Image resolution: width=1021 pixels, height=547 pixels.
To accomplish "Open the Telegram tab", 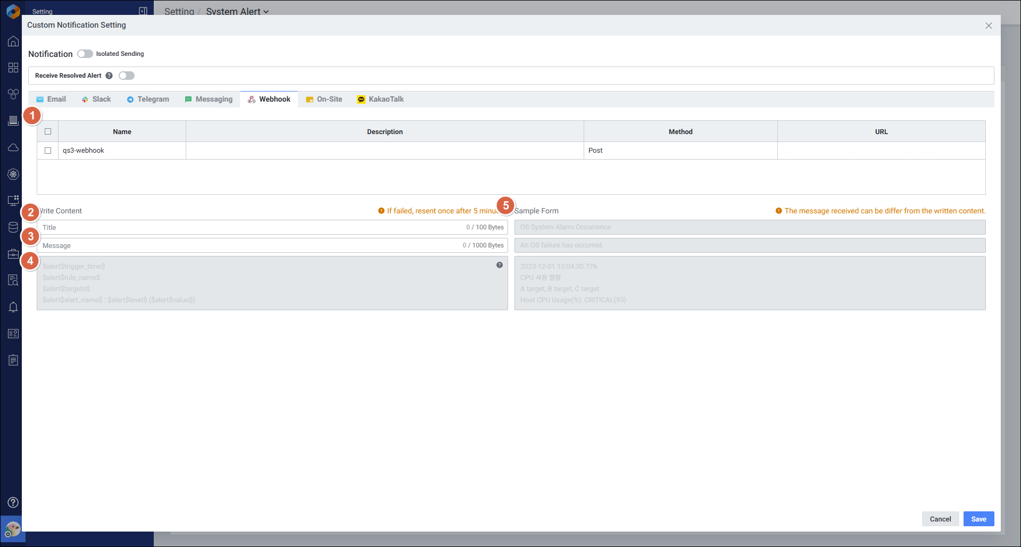I will (x=148, y=100).
